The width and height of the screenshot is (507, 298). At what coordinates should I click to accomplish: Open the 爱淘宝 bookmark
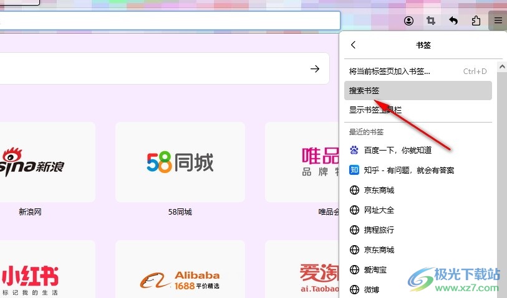click(x=418, y=269)
